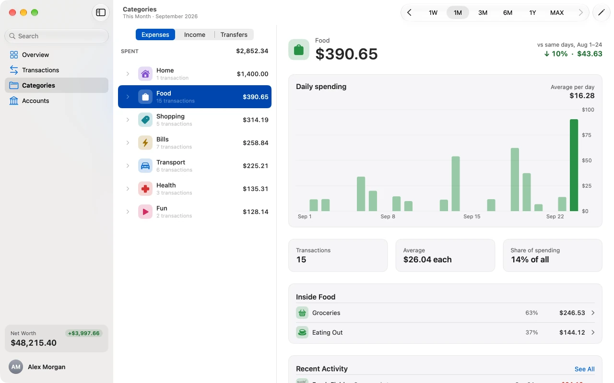Expand the Transport category chevron

(128, 166)
